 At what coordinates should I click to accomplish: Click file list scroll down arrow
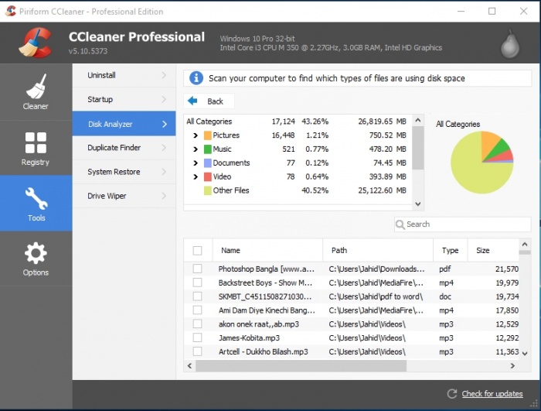coord(525,353)
